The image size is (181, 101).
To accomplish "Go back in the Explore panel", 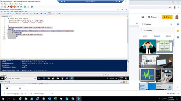I will [x=142, y=24].
